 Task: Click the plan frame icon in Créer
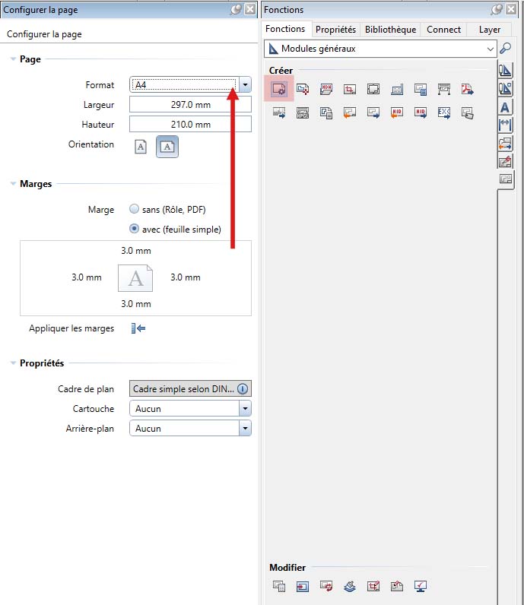[373, 89]
